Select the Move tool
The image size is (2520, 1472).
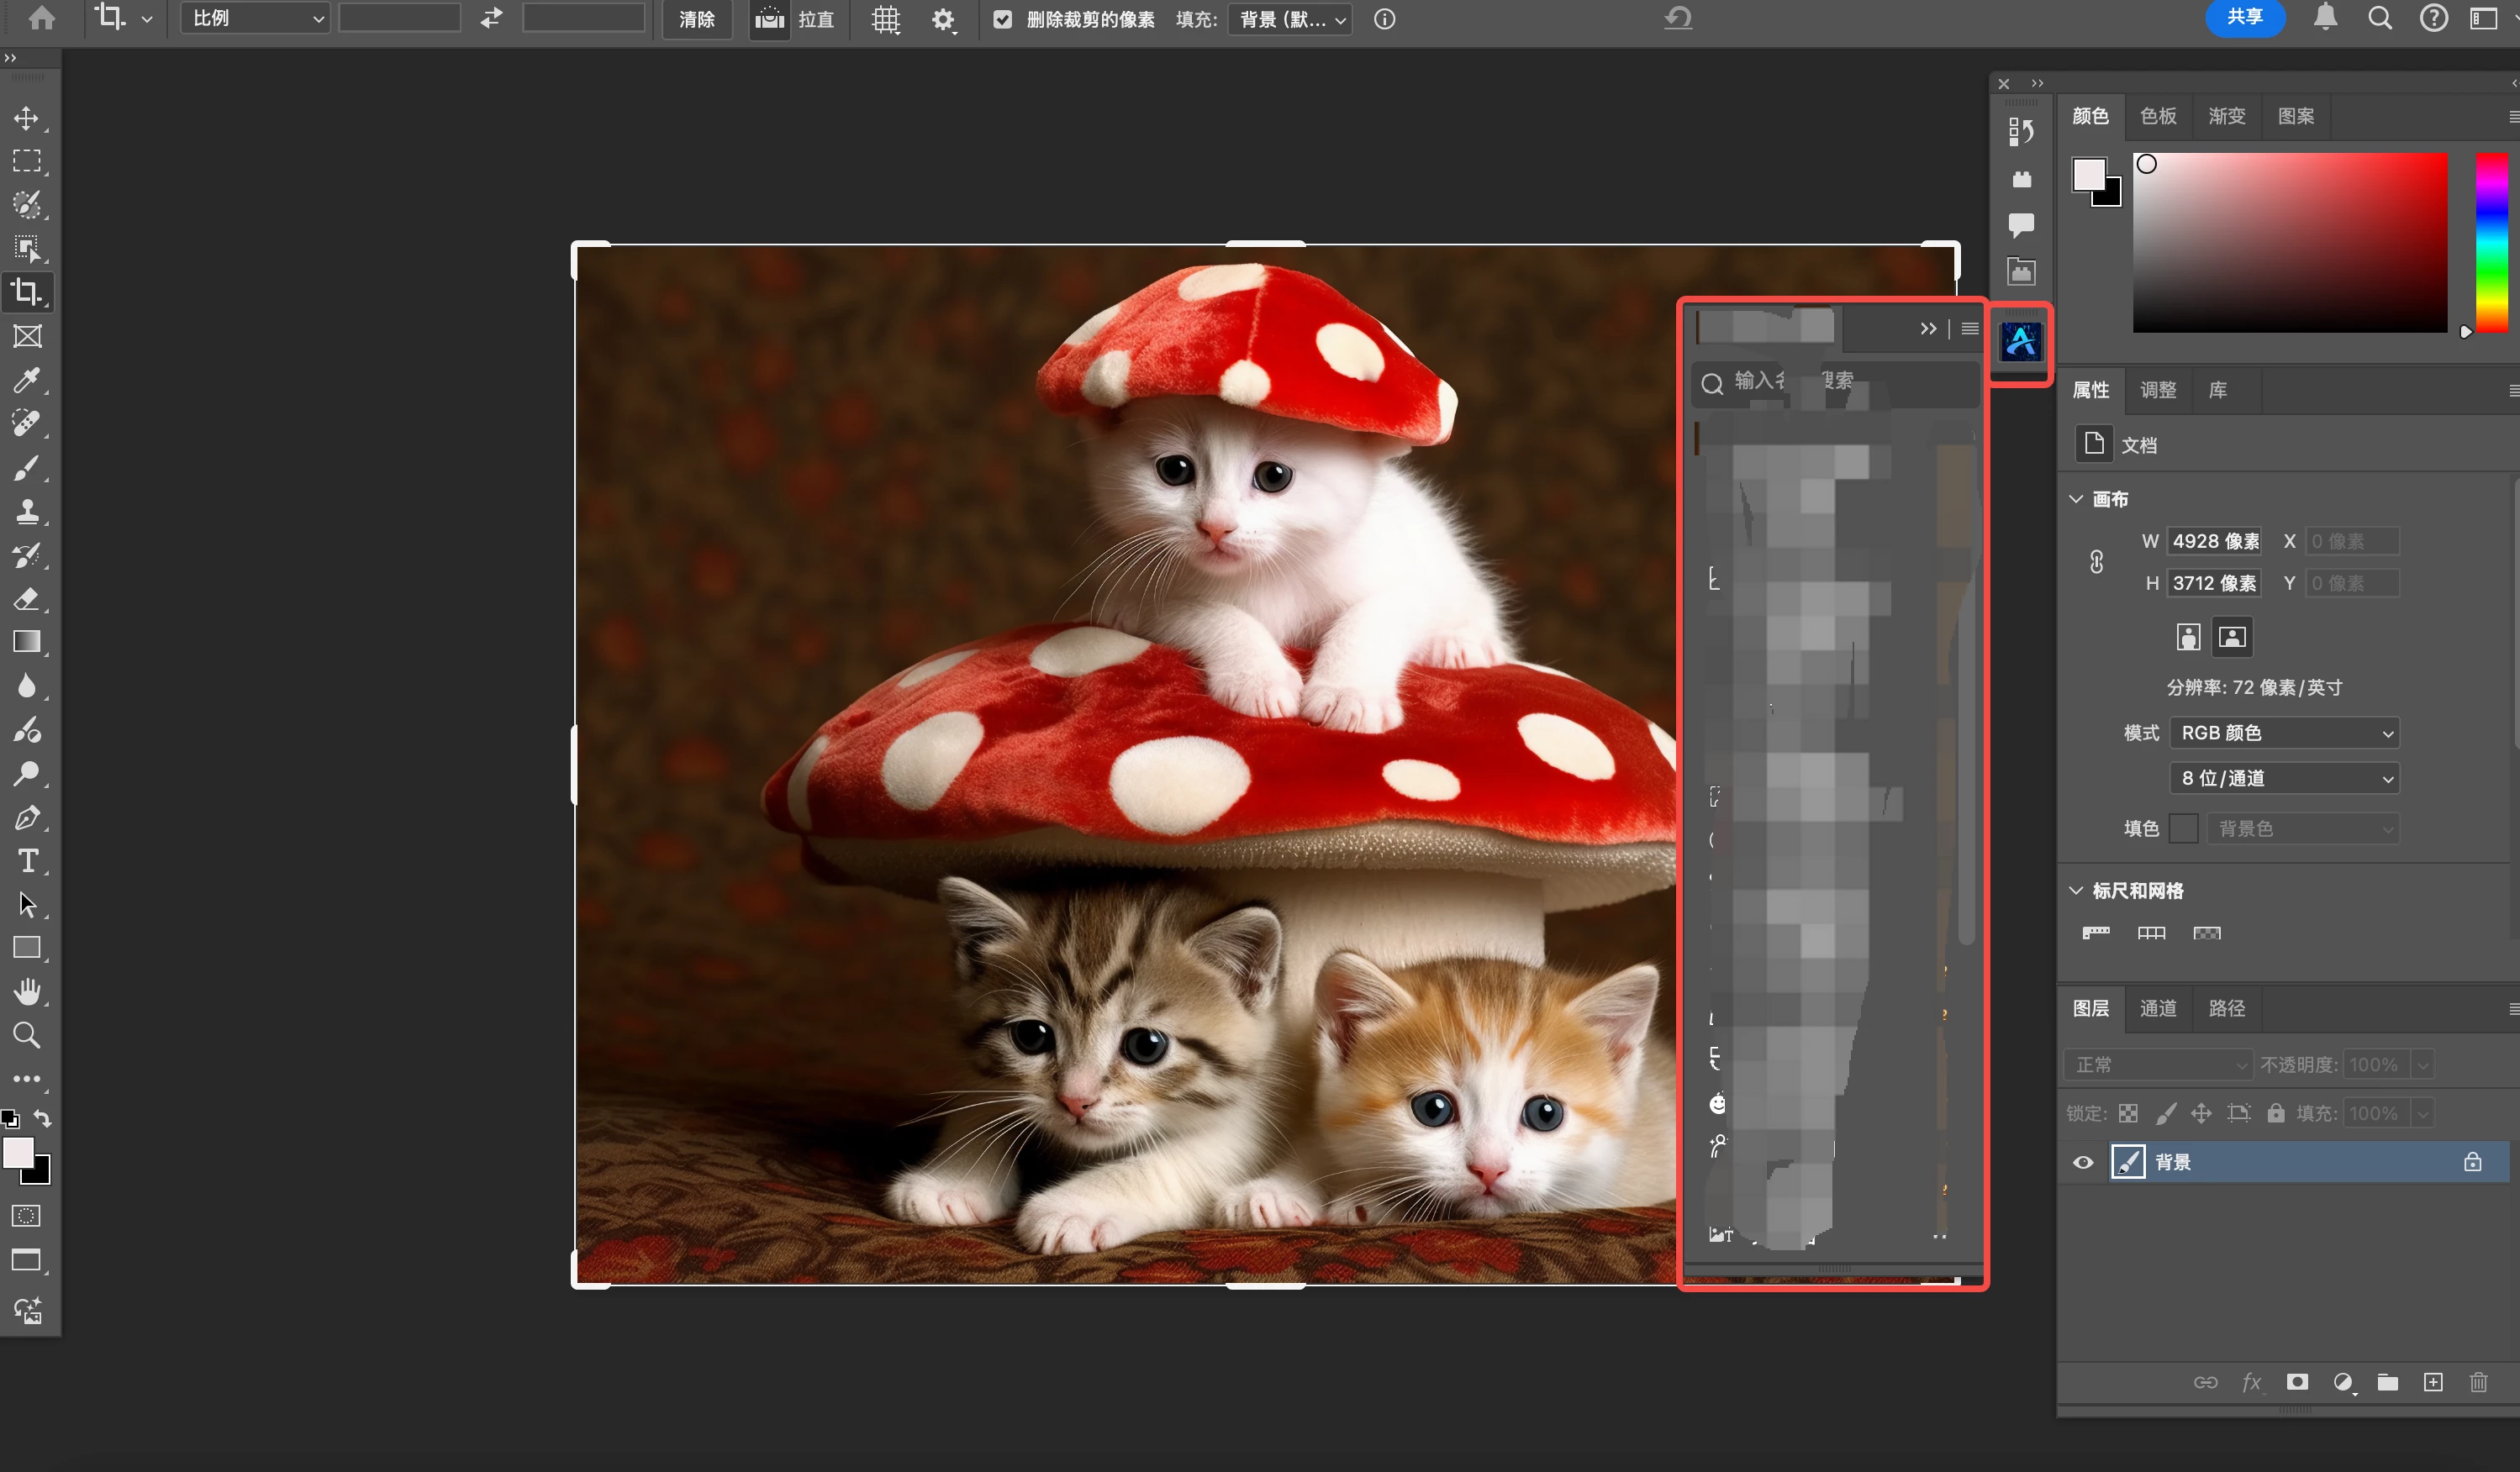[x=26, y=118]
